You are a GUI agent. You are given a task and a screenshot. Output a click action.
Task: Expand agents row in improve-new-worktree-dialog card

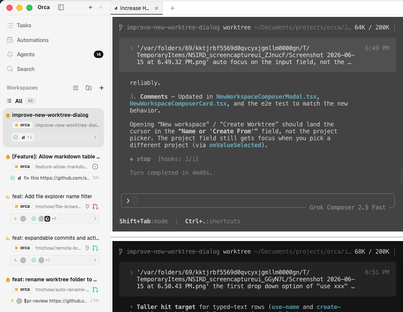click(x=95, y=137)
